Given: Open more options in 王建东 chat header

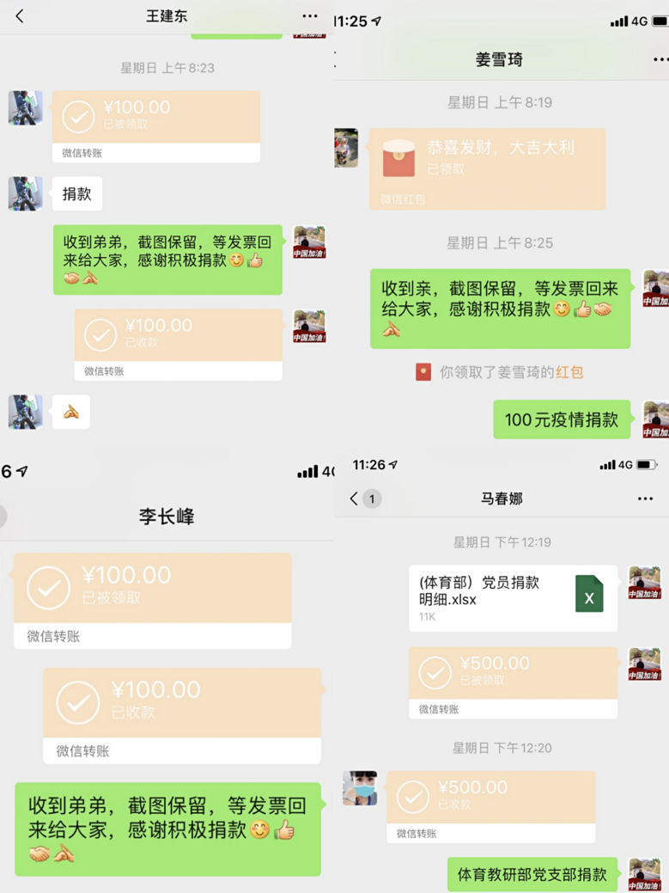Looking at the screenshot, I should coord(310,16).
